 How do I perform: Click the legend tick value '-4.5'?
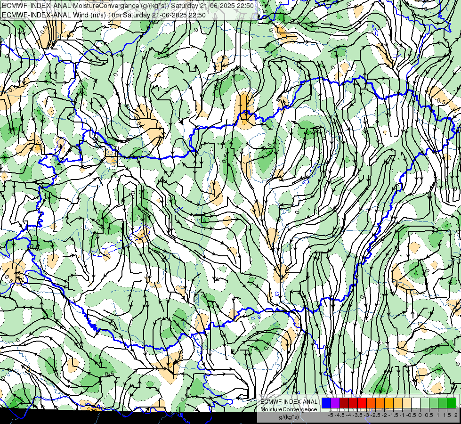(x=340, y=415)
